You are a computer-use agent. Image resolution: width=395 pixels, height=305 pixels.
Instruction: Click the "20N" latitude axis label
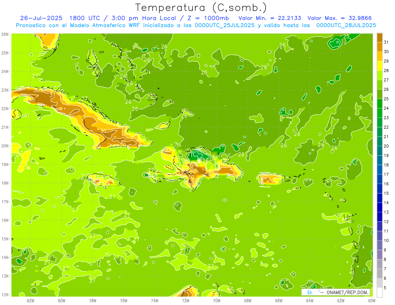tap(5, 145)
